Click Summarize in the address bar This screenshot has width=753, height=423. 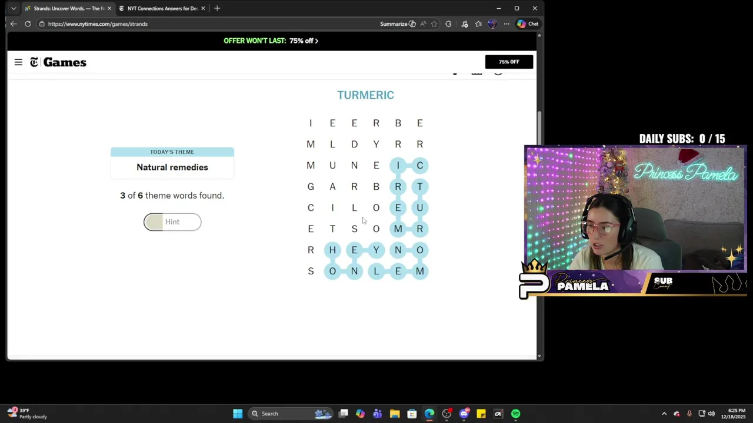point(398,24)
